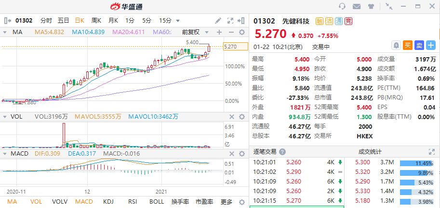
Task: Switch to 5分 minute chart
Action: click(147, 20)
